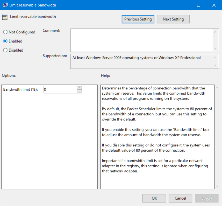Click the policy setting icon beside heading
The width and height of the screenshot is (222, 206).
5,17
